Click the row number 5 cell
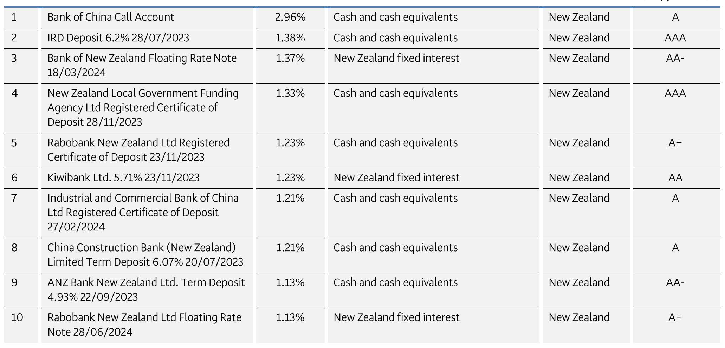Viewport: 725px width, 348px height. (14, 143)
